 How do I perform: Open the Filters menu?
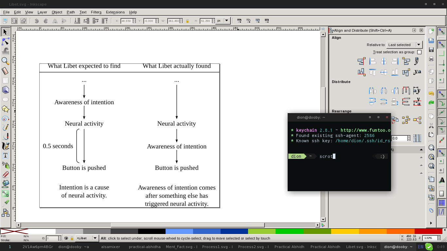(x=96, y=12)
